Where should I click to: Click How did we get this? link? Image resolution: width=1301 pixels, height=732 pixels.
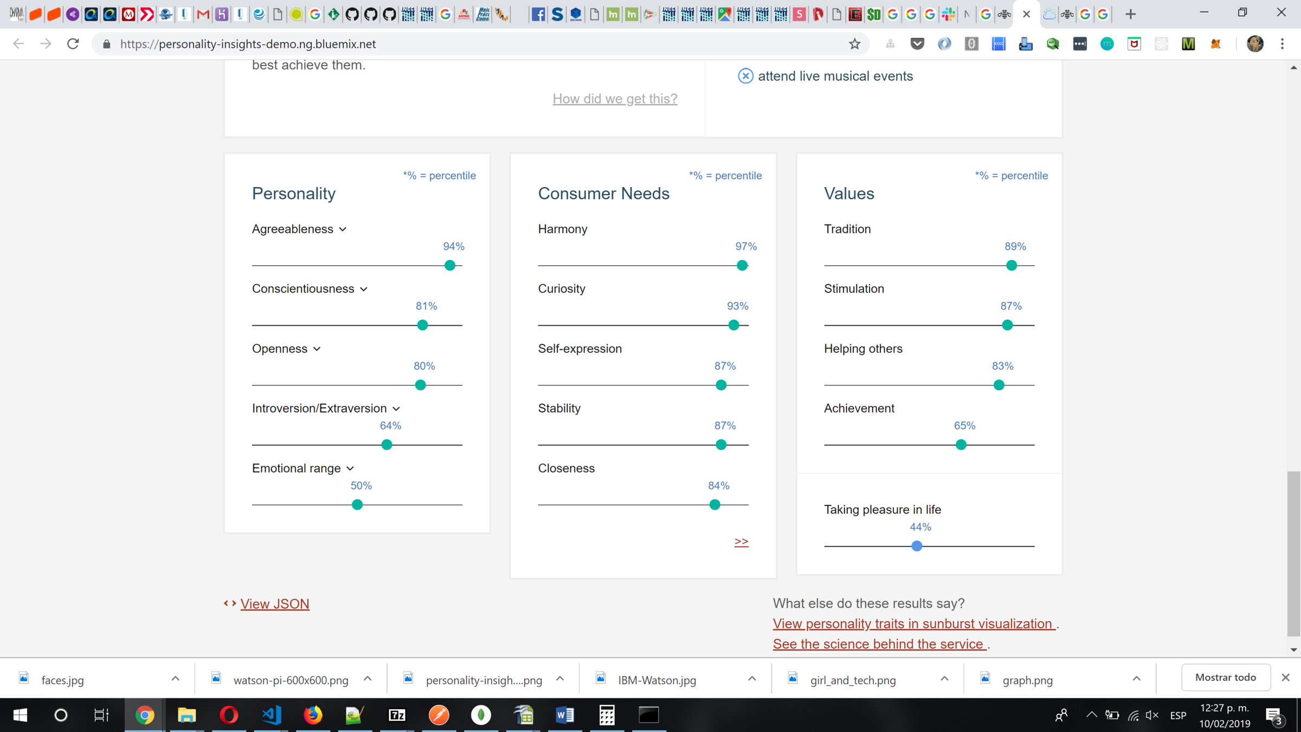pyautogui.click(x=615, y=99)
